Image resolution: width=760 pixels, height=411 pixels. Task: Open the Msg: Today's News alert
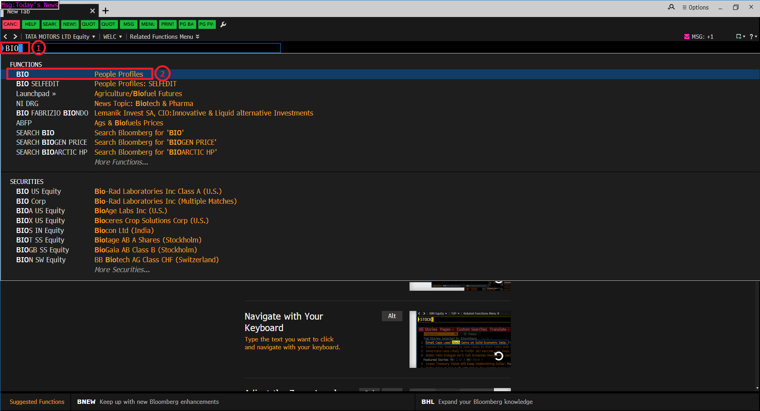[30, 5]
